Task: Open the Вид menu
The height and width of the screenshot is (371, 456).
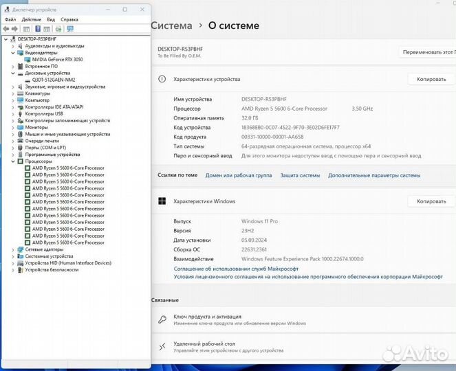Action: pos(51,19)
